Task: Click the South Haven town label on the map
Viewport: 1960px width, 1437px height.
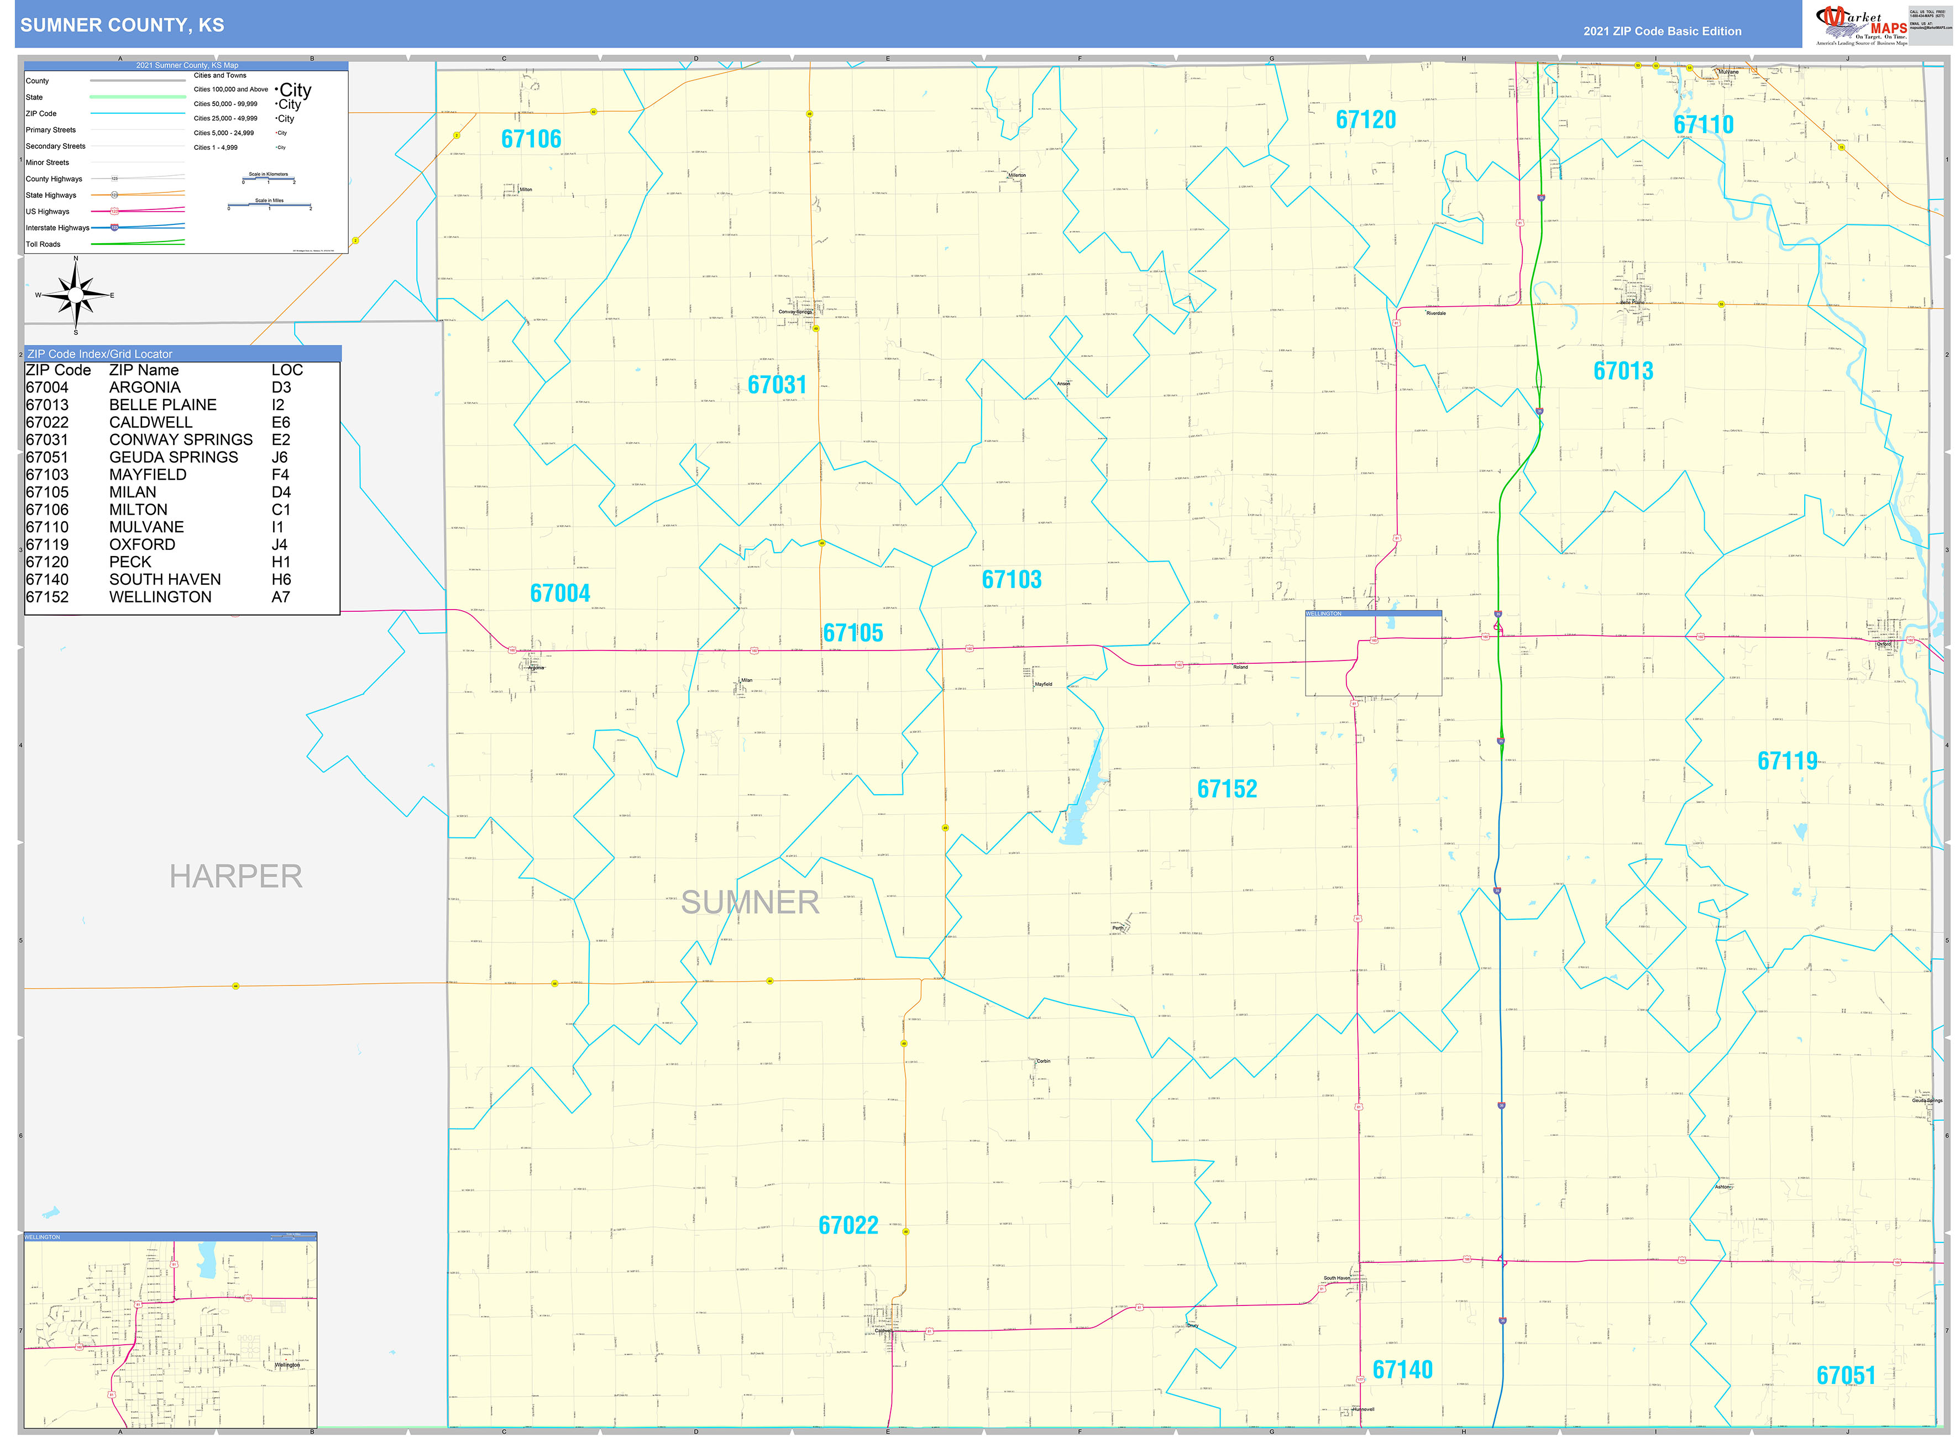Action: tap(1337, 1278)
